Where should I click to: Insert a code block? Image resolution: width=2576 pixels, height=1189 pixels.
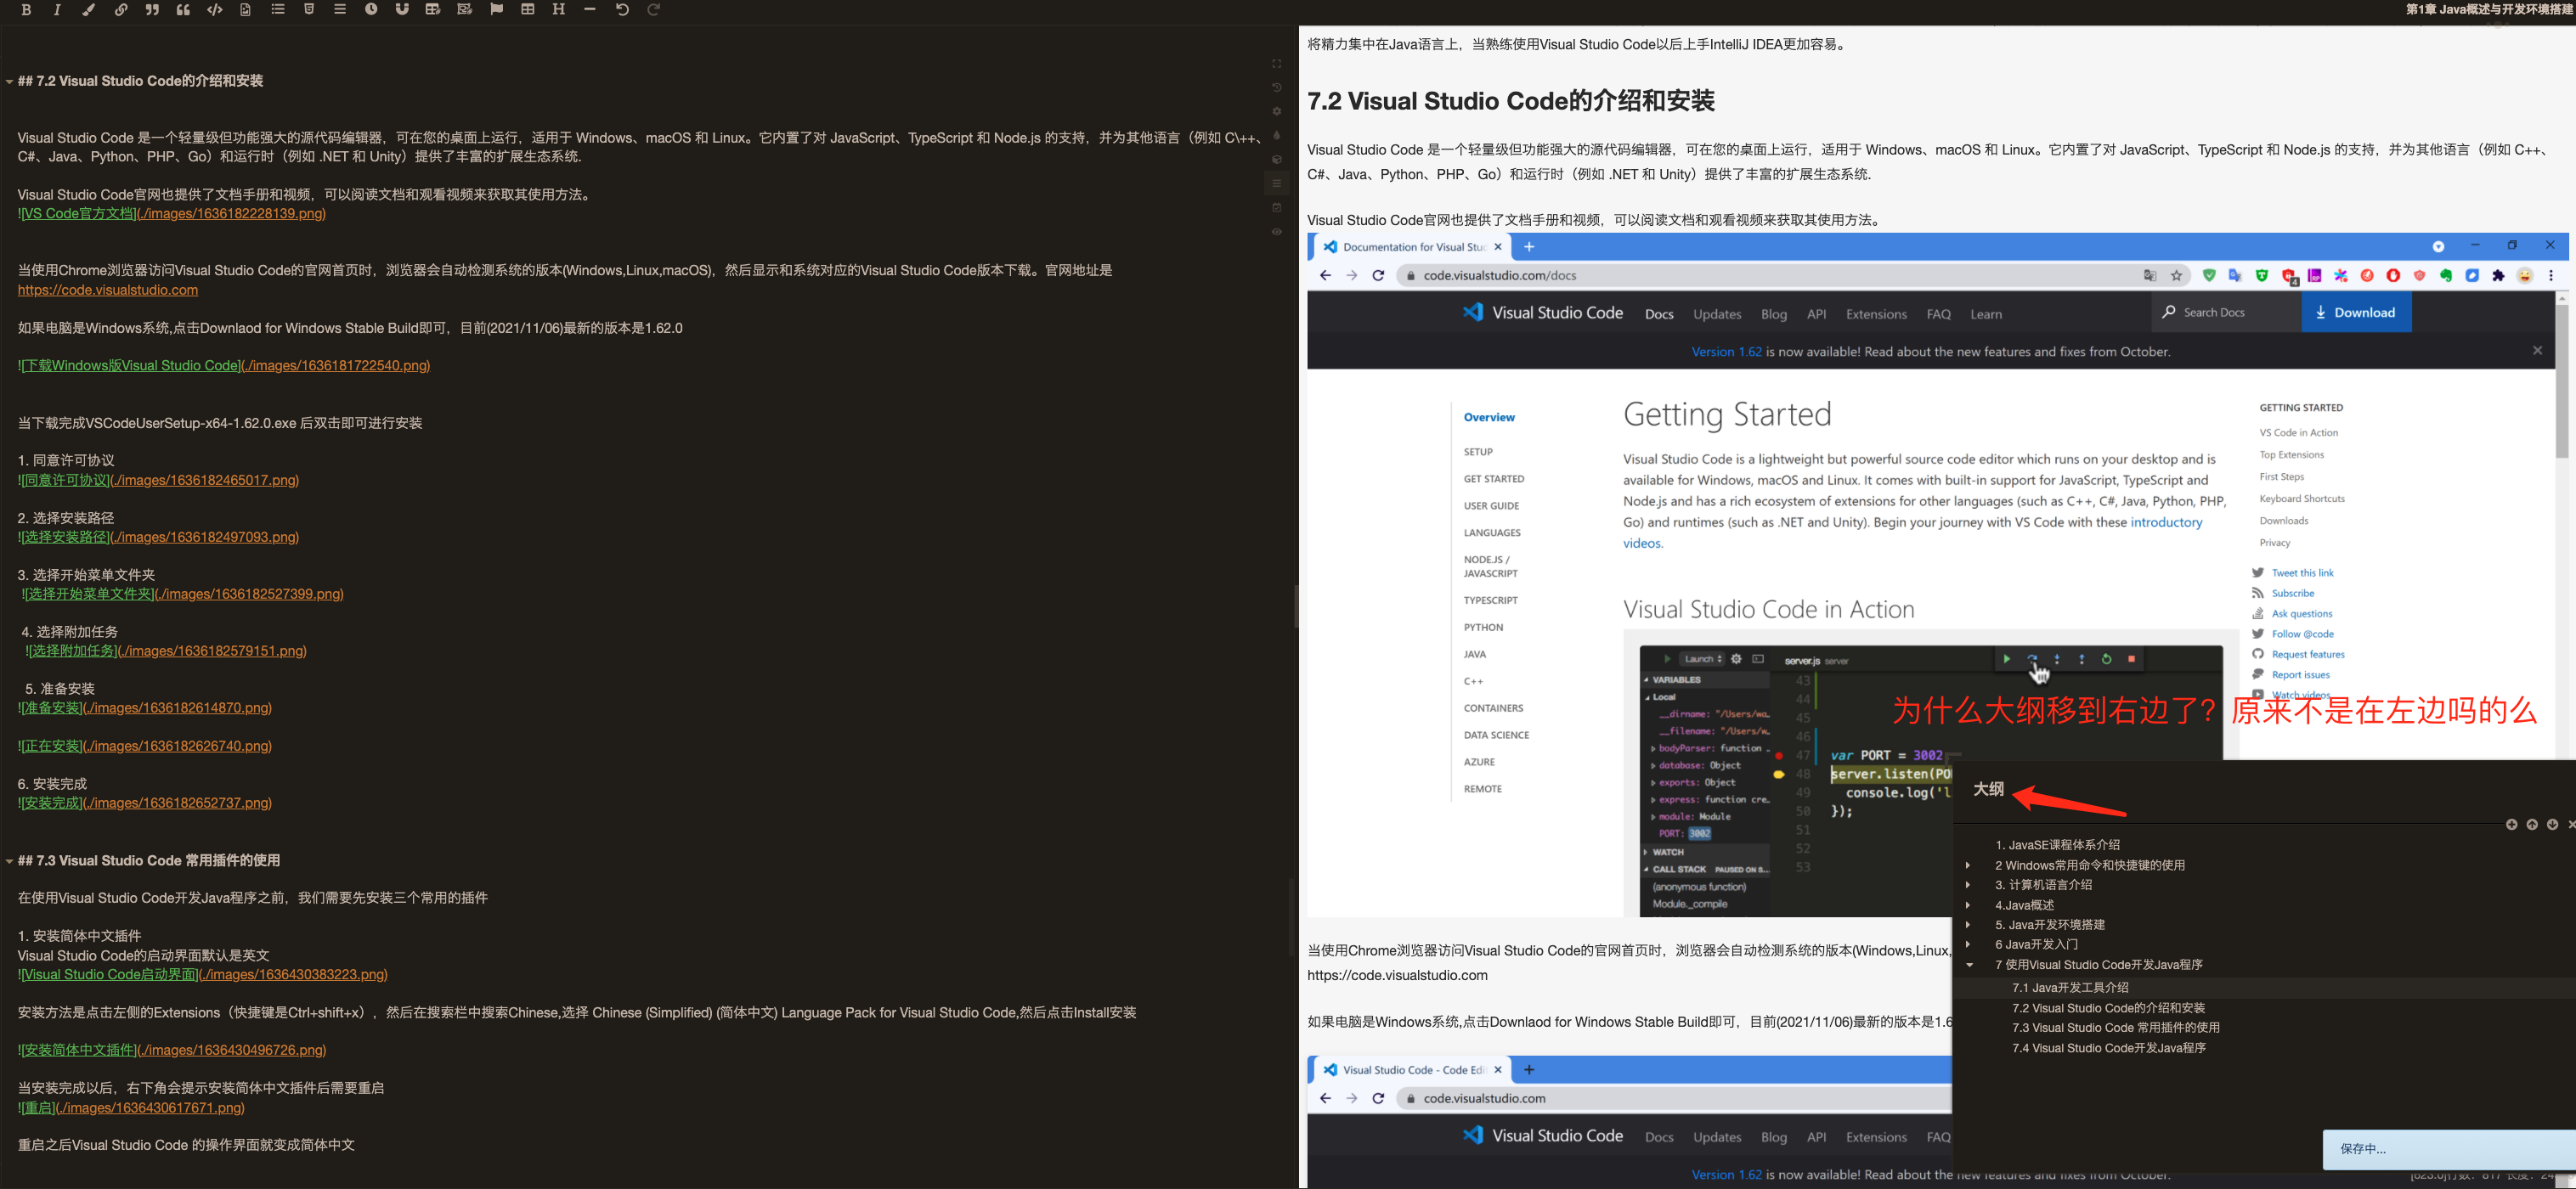(x=213, y=10)
